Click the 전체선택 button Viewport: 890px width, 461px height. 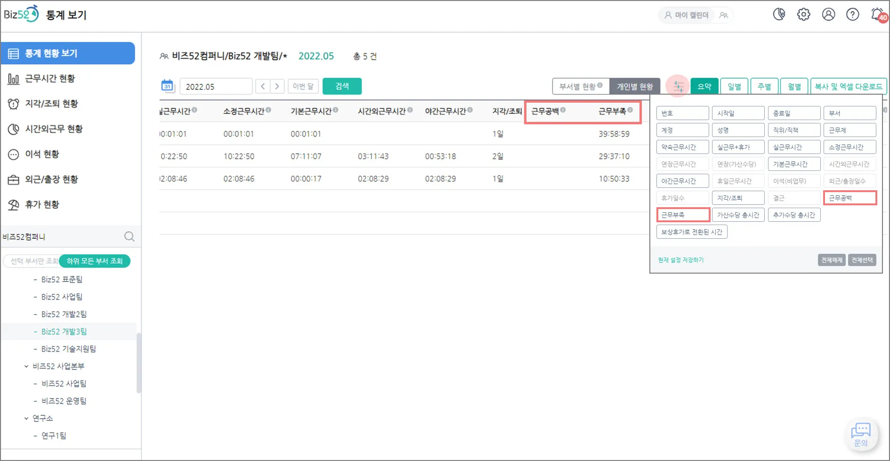pos(862,260)
